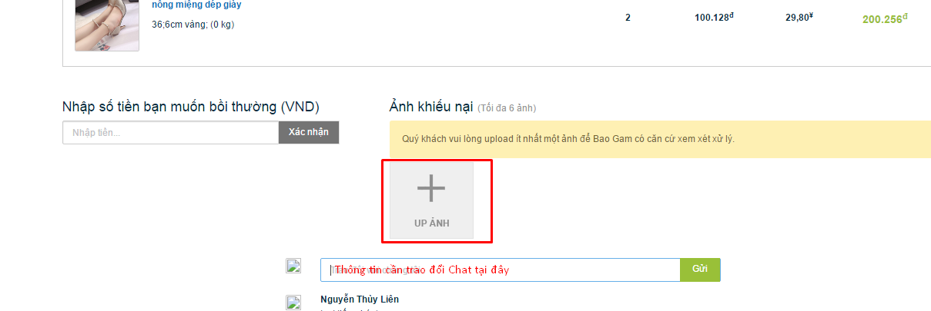Click the quantity value 2 in the row
Viewport: 931px width, 311px height.
tap(628, 18)
